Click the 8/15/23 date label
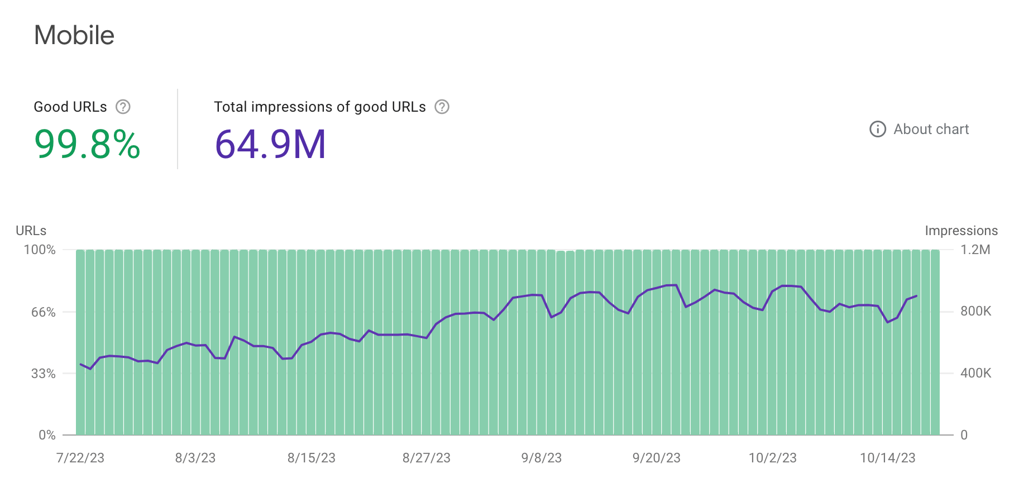This screenshot has width=1014, height=497. pyautogui.click(x=312, y=458)
